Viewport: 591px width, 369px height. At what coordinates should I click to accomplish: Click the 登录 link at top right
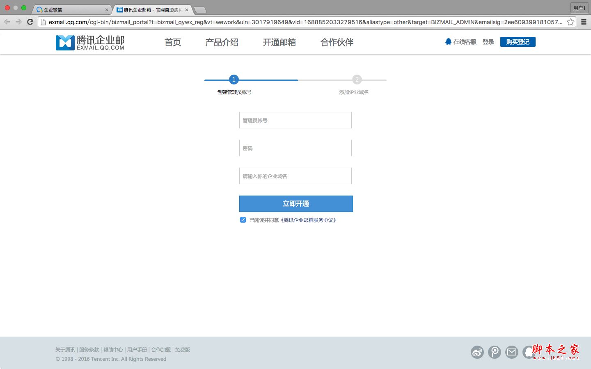[x=488, y=41]
